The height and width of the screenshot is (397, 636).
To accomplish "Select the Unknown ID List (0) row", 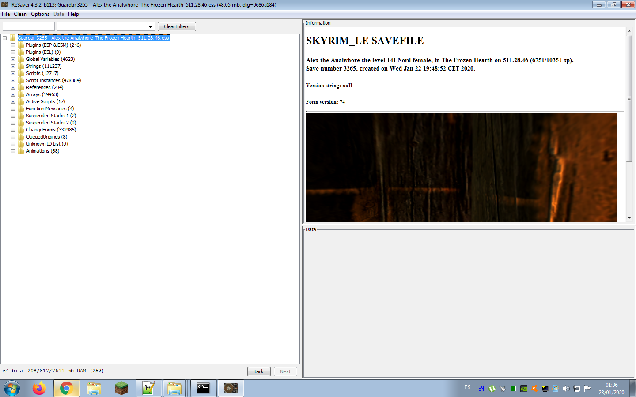I will tap(47, 144).
